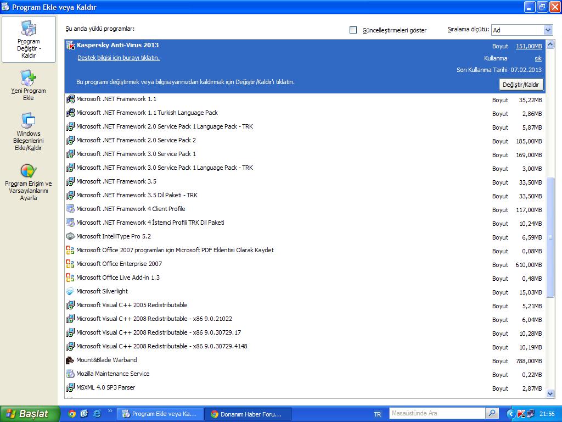Viewport: 562px width, 422px height.
Task: Open the Sıralama ölçütü dropdown
Action: (548, 30)
